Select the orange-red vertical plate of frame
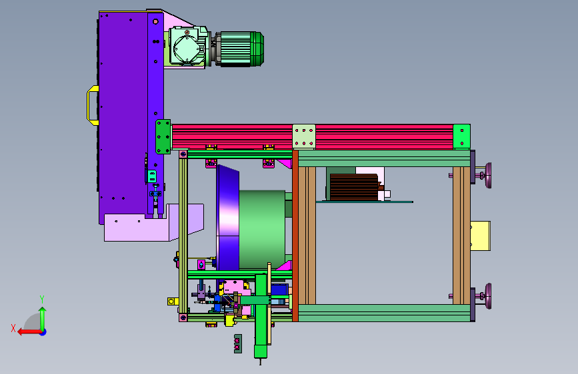The width and height of the screenshot is (578, 374). pyautogui.click(x=295, y=236)
